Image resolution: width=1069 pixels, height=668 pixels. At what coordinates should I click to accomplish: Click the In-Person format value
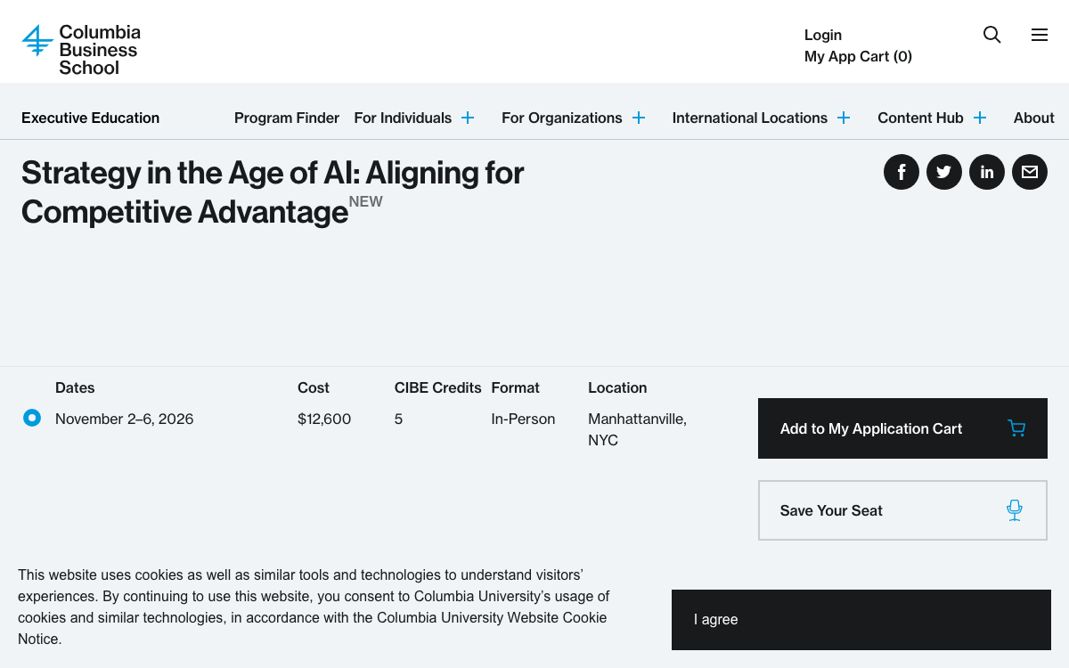coord(523,419)
